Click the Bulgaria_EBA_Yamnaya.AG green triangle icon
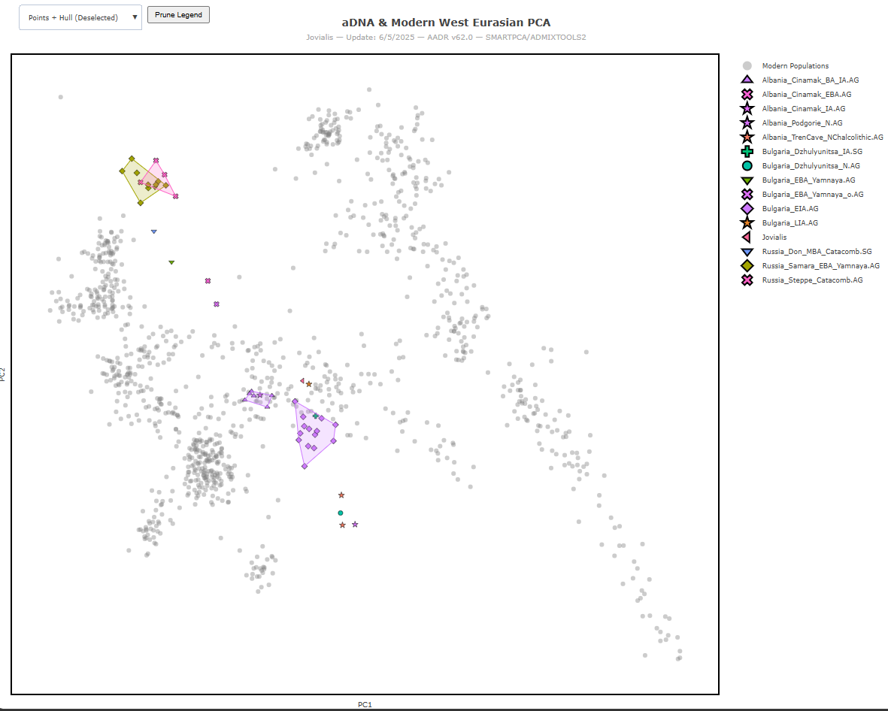Image resolution: width=888 pixels, height=711 pixels. pos(747,180)
